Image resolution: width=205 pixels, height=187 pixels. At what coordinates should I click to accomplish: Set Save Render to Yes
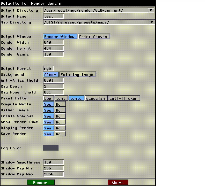point(48,134)
